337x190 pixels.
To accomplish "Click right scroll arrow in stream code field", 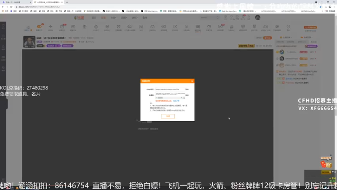I will [x=182, y=98].
